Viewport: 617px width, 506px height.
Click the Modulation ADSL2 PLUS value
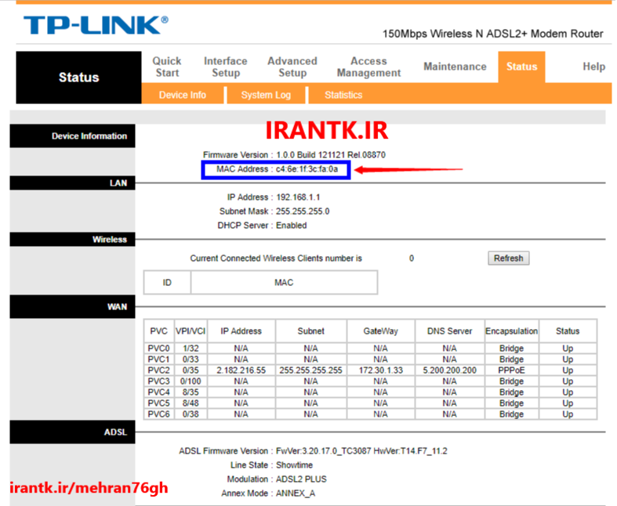(301, 479)
